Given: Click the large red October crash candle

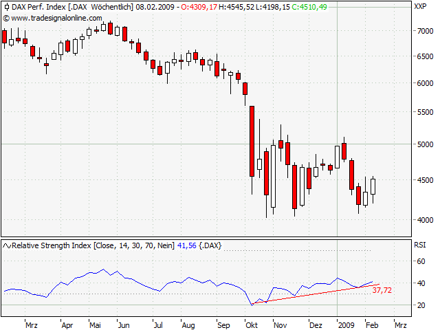Looking at the screenshot, I should click(252, 141).
